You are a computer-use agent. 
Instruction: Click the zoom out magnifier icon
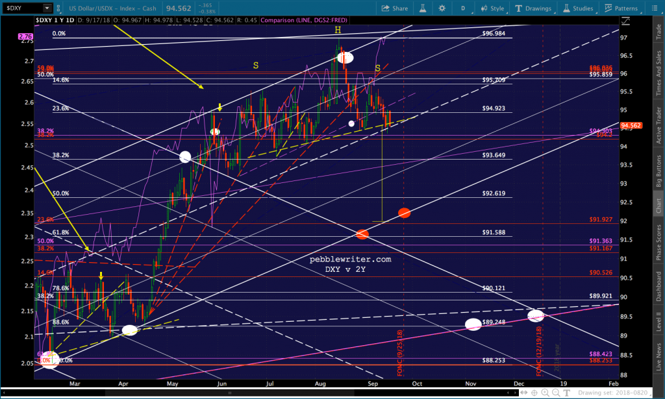pyautogui.click(x=556, y=393)
